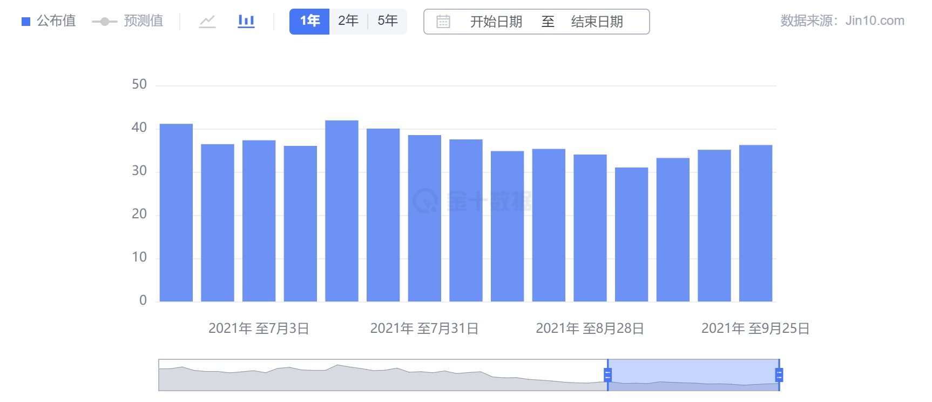Click the tallest bar near value 42
This screenshot has width=932, height=402.
[342, 211]
